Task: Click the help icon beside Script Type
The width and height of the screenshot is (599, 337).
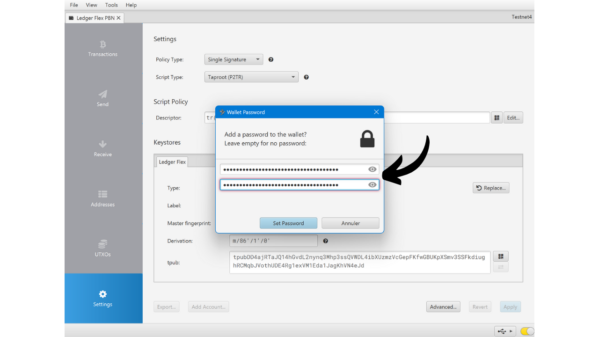Action: tap(307, 77)
